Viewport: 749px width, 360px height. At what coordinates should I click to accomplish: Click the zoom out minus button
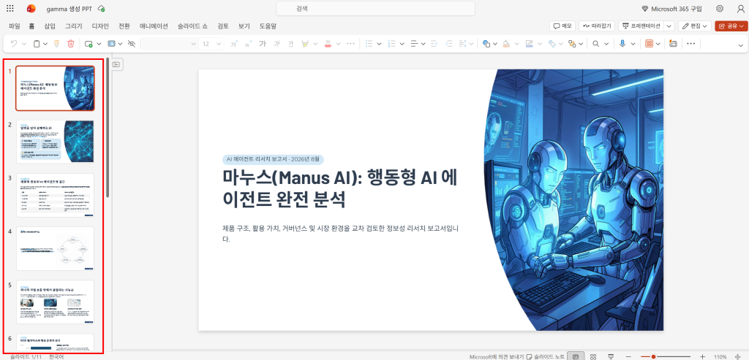click(628, 356)
